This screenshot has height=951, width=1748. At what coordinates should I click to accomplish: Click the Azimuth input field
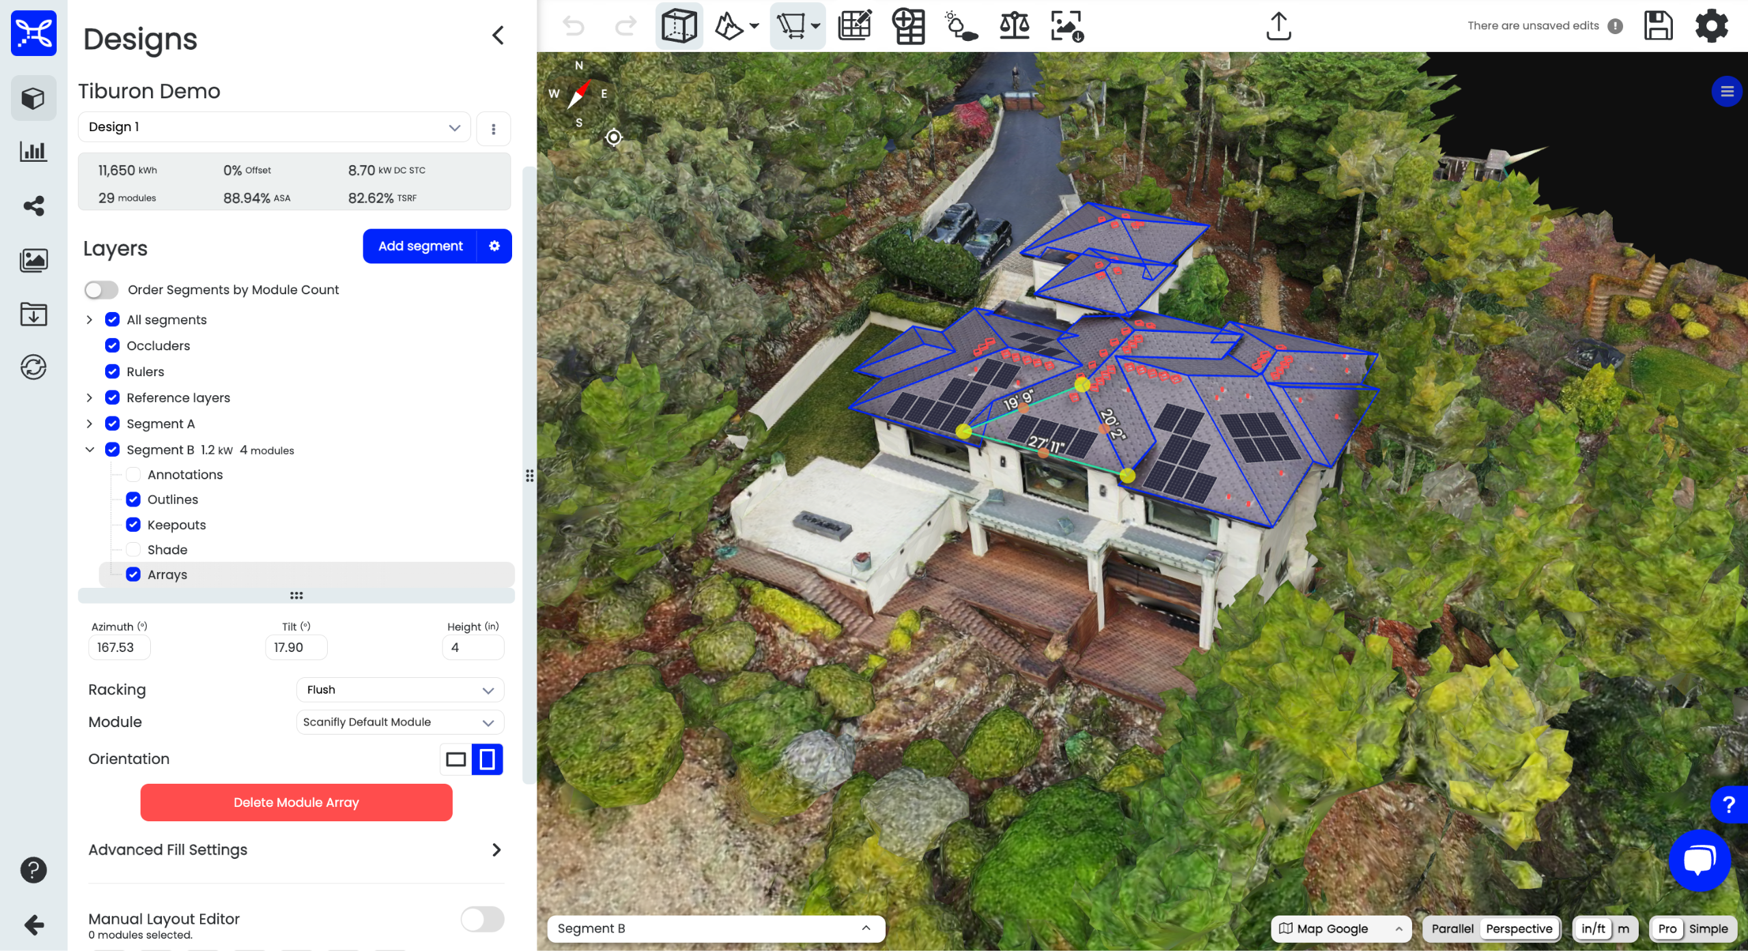(x=119, y=647)
